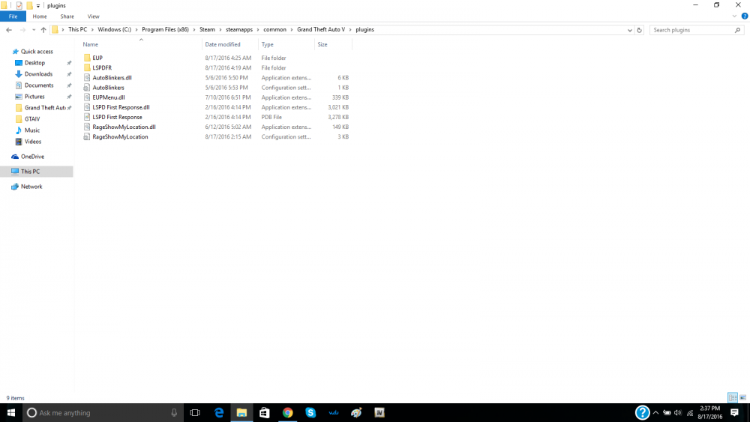Switch to the Share ribbon tab
This screenshot has height=422, width=750.
pyautogui.click(x=67, y=16)
